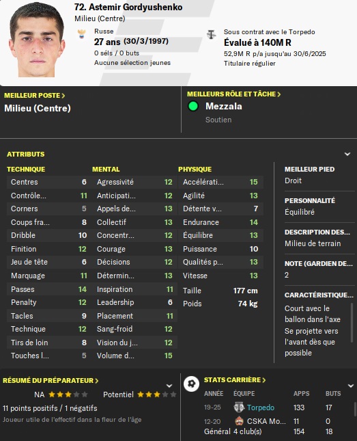Click the Russian national team crest icon
This screenshot has width=357, height=441.
tap(81, 34)
